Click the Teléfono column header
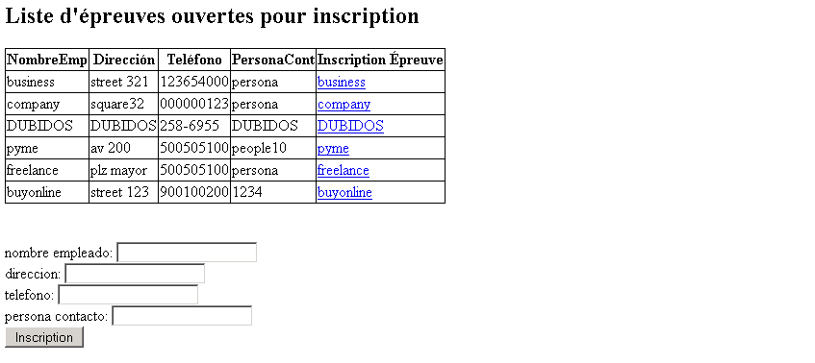This screenshot has height=363, width=815. click(194, 60)
